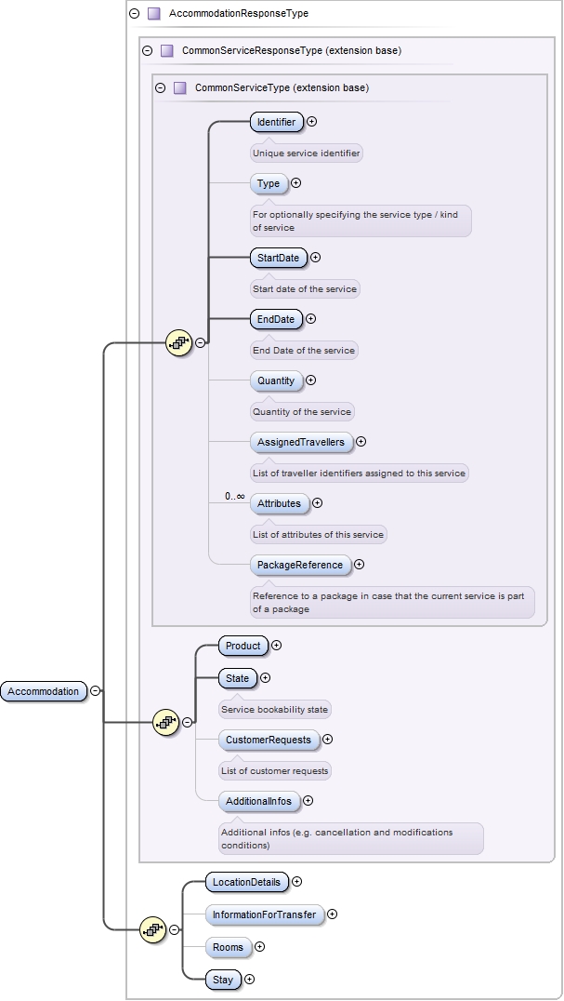
Task: Select the LocationDetails element node
Action: pos(245,882)
